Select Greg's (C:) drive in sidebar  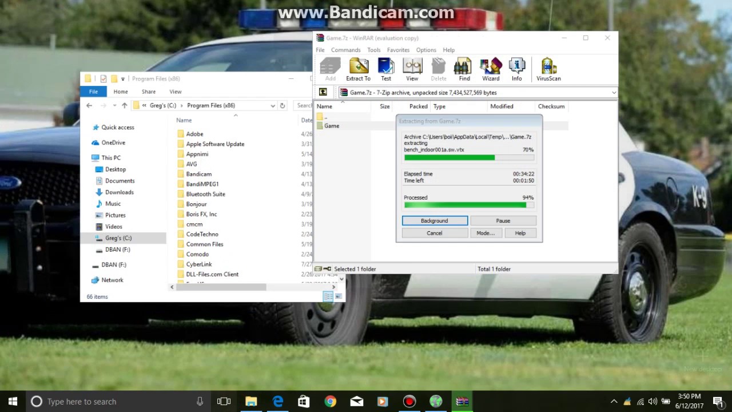click(x=118, y=238)
